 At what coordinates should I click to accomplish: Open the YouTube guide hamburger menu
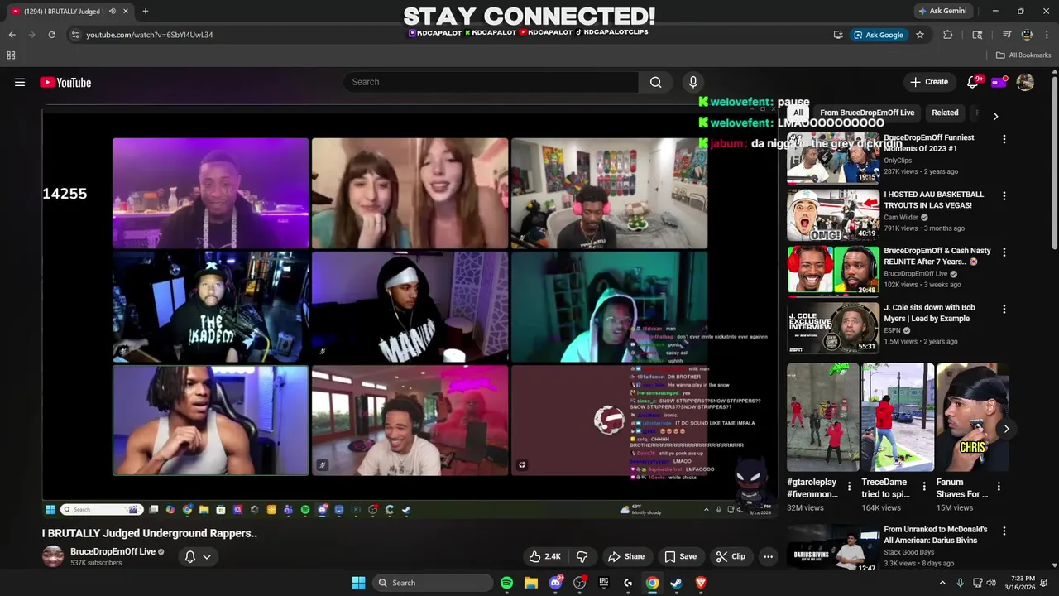click(x=20, y=82)
